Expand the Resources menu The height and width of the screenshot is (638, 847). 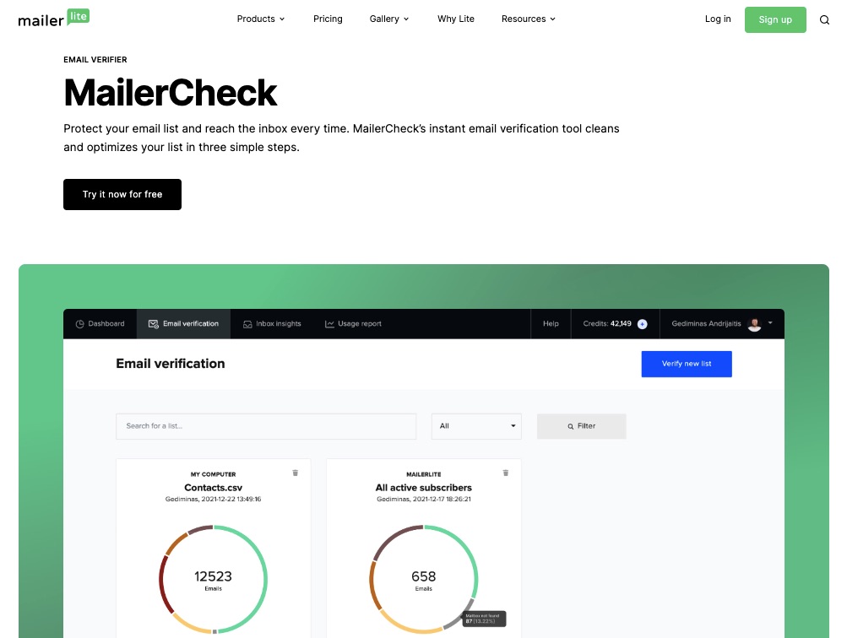pos(529,19)
